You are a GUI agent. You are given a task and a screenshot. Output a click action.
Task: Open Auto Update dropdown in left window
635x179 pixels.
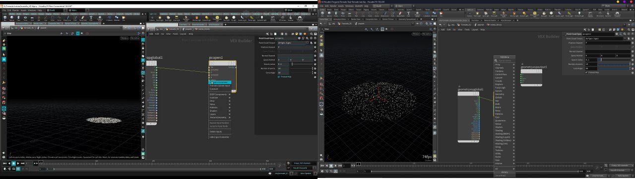(308, 174)
